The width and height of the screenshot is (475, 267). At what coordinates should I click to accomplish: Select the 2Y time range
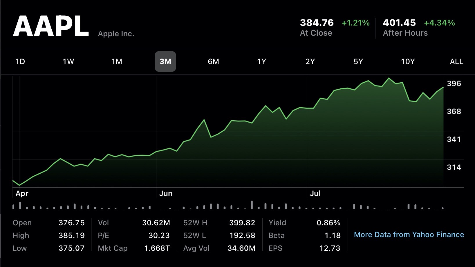[310, 61]
